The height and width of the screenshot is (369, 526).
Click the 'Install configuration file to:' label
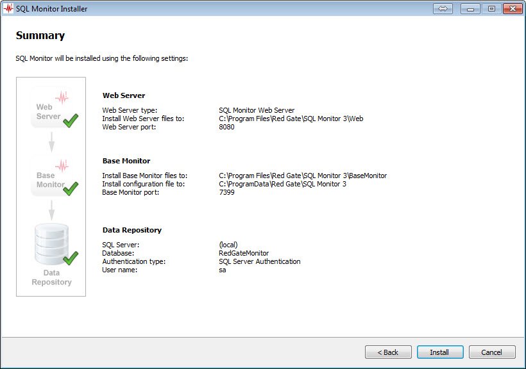[143, 184]
